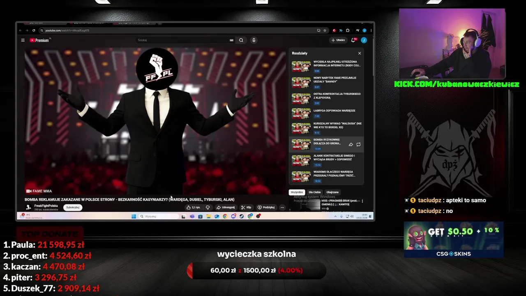Click the Windows taskbar Wyszukaj search box
The image size is (526, 296).
(x=159, y=216)
